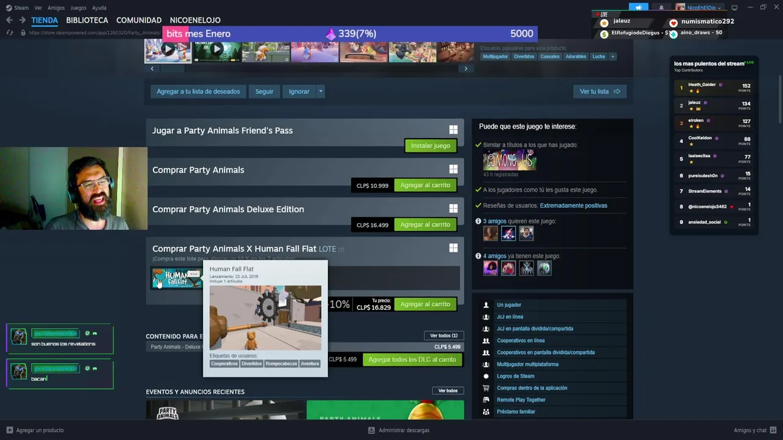Open the Ver menu

coord(38,8)
